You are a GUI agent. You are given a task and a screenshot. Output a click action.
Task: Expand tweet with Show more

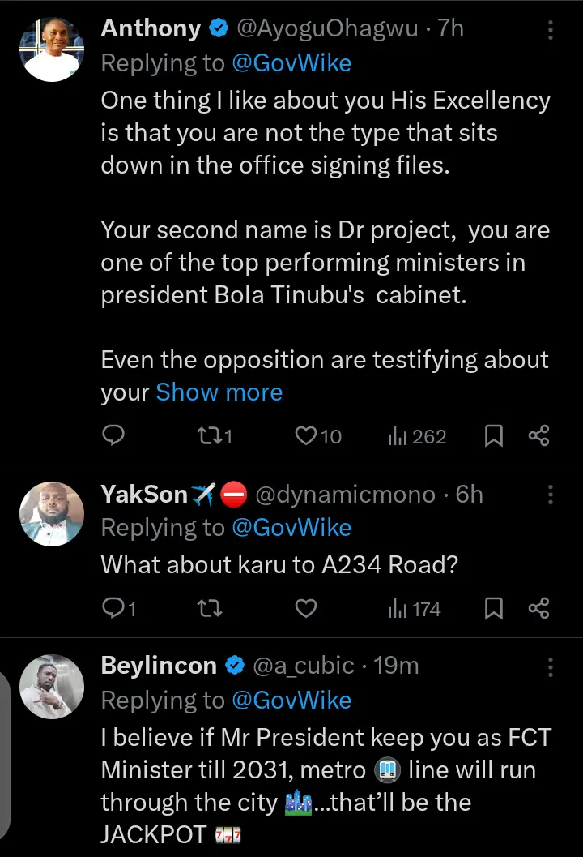(219, 392)
